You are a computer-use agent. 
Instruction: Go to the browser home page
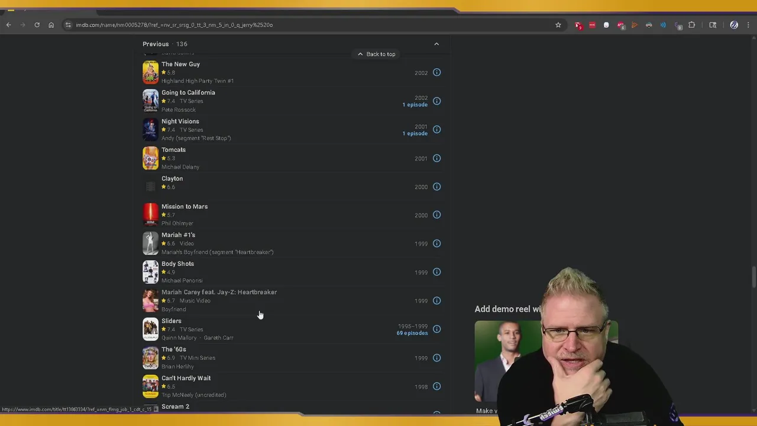pos(51,25)
